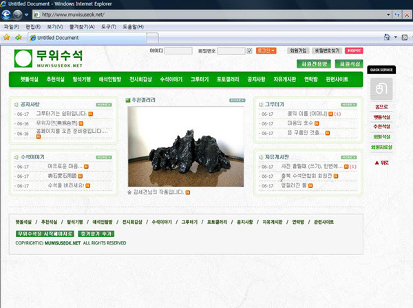Click the Stop loading X button
Image resolution: width=413 pixels, height=308 pixels.
tap(407, 14)
